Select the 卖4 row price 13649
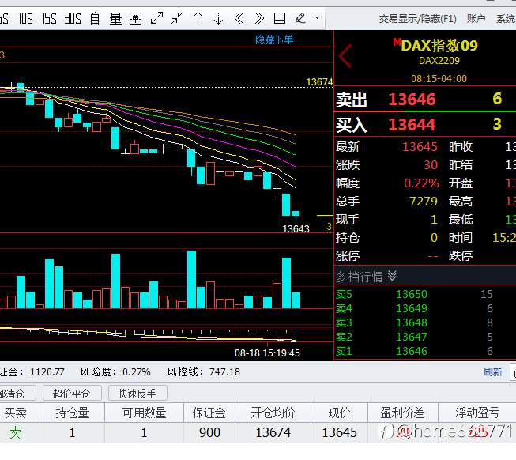Image resolution: width=516 pixels, height=460 pixels. pos(412,308)
